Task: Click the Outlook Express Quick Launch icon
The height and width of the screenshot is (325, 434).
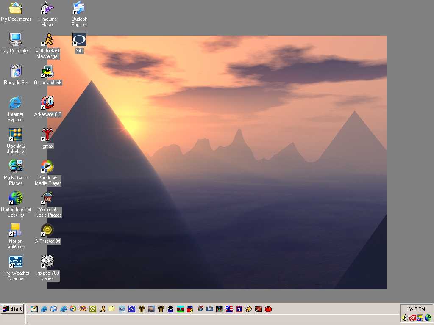Action: 54,309
